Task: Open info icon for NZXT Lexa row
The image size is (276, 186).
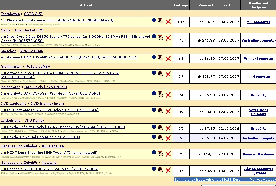Action: pos(154,152)
